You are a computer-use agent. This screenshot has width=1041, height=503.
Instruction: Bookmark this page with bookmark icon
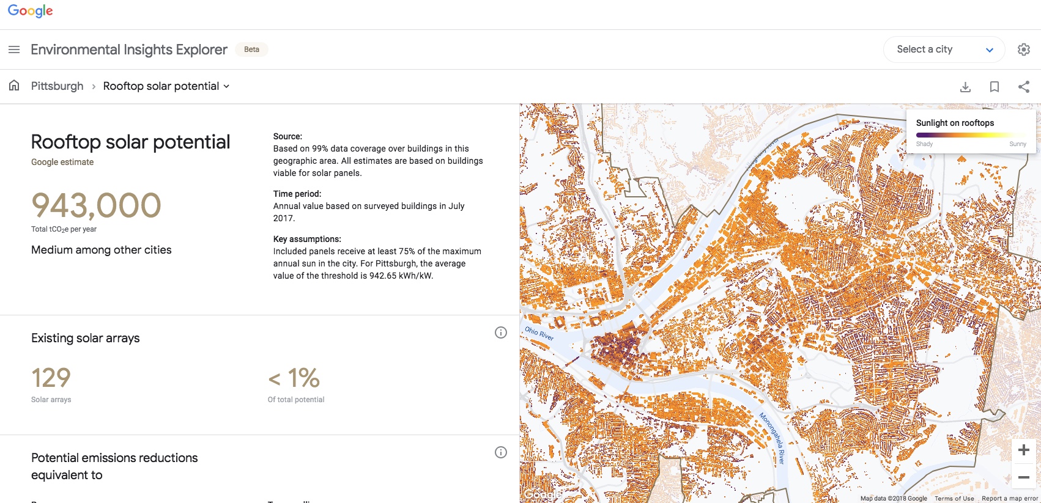pos(995,87)
